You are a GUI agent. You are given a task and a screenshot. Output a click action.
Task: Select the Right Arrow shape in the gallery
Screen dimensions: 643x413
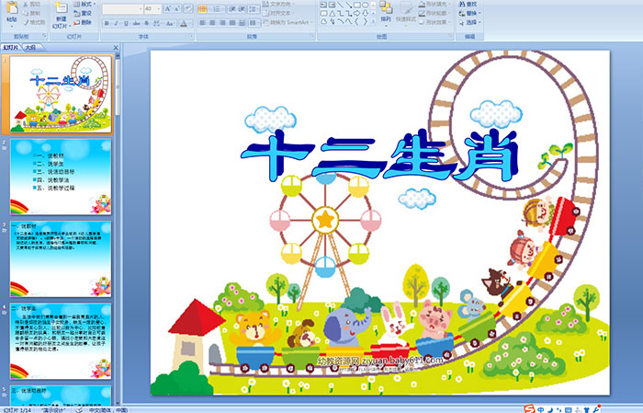[356, 14]
